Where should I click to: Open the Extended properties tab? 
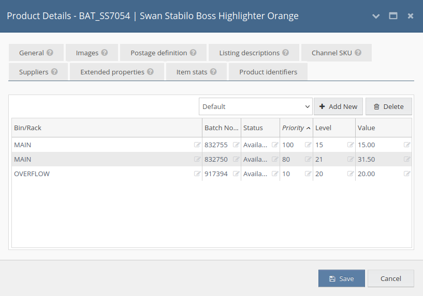pos(117,72)
